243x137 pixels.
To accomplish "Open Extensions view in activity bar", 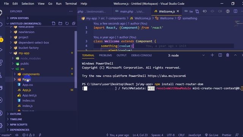I will point(1,62).
